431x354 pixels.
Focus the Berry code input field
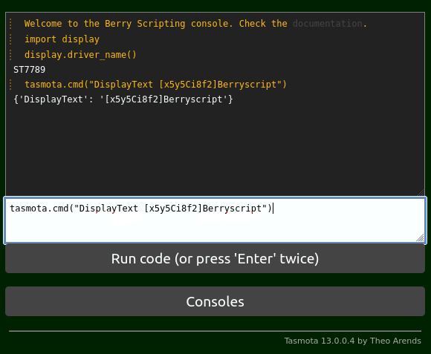click(x=215, y=220)
